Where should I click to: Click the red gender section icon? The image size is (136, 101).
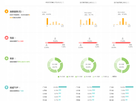click(6, 38)
